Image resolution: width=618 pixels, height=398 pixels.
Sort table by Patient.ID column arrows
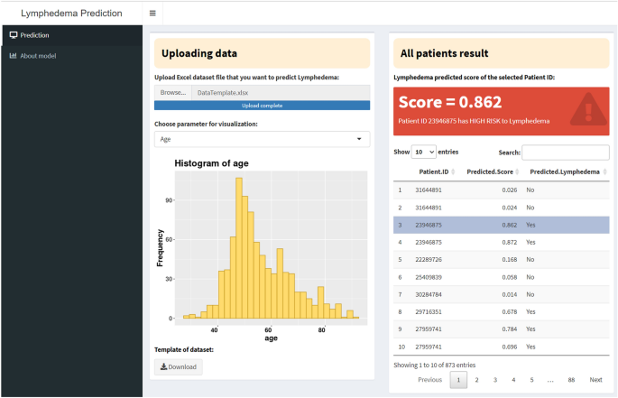click(x=453, y=172)
